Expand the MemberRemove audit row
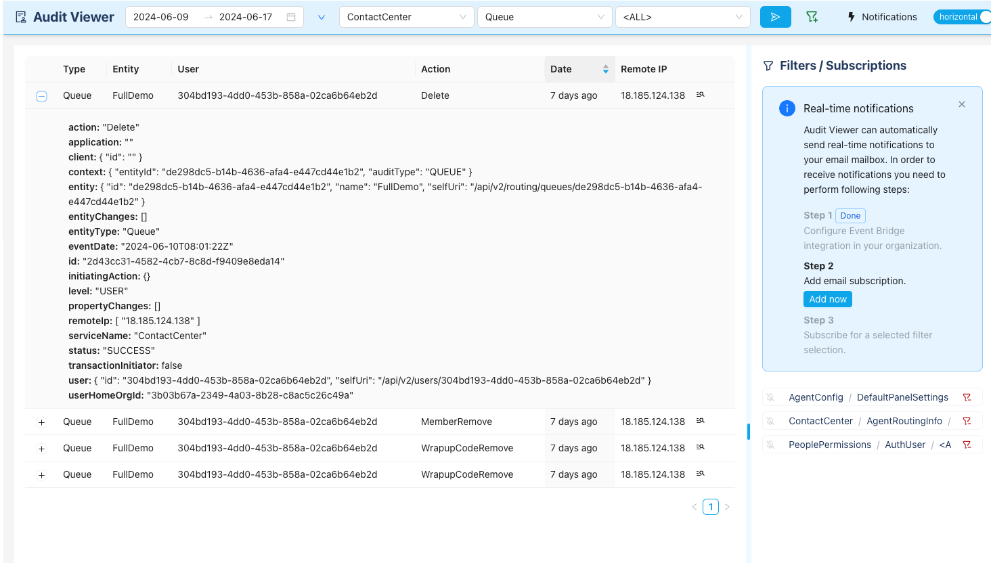The width and height of the screenshot is (991, 563). click(x=41, y=422)
